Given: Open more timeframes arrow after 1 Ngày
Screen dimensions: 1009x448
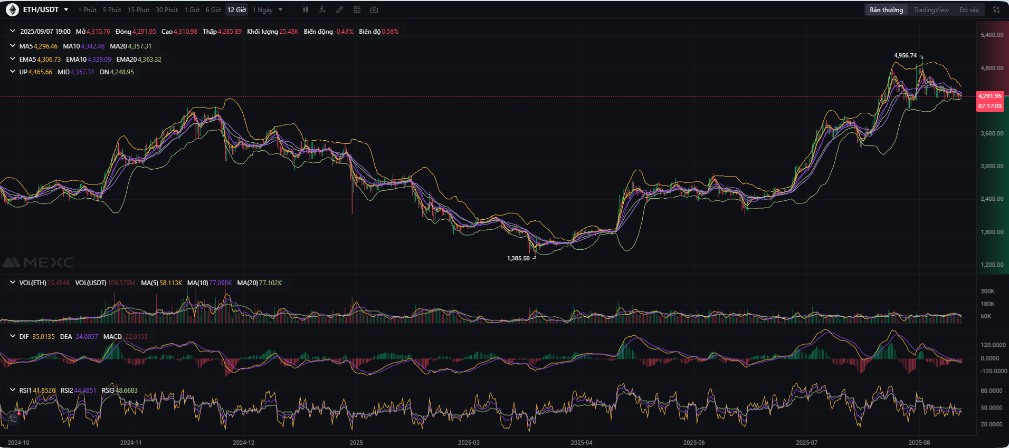Looking at the screenshot, I should pyautogui.click(x=280, y=9).
